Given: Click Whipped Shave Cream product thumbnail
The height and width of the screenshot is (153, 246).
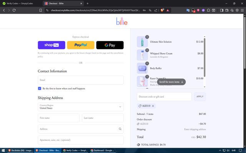Looking at the screenshot, I should pyautogui.click(x=142, y=55).
